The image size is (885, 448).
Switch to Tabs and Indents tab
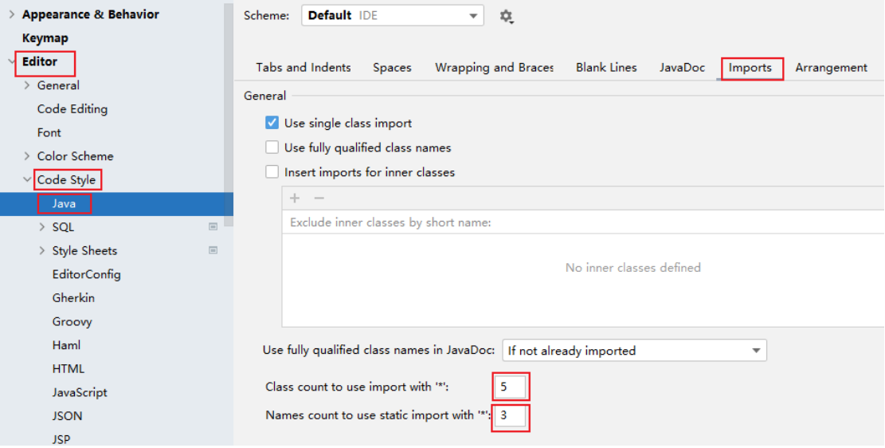coord(303,67)
